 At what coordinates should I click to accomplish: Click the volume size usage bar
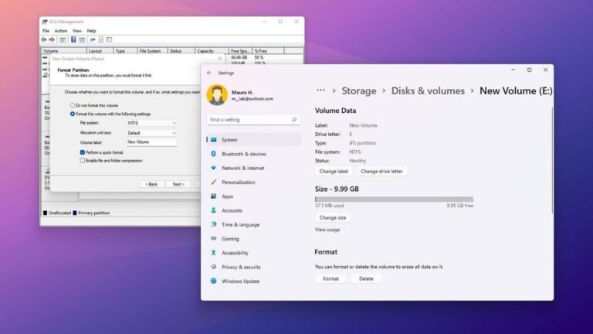pos(394,199)
